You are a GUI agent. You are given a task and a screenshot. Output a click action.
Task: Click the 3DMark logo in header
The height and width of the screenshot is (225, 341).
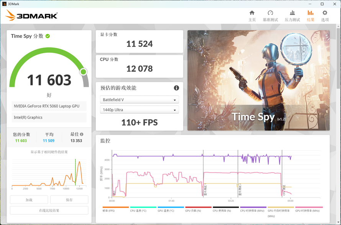[x=31, y=15]
